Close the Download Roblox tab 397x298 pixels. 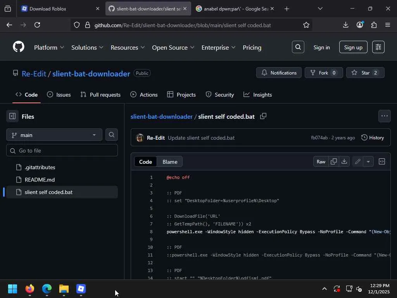(97, 9)
